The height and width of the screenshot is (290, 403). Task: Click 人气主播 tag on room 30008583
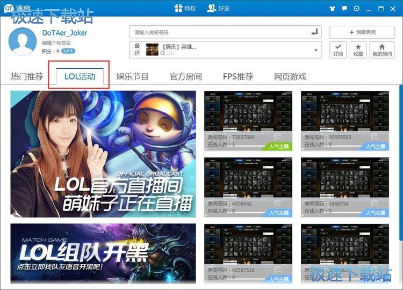(375, 147)
